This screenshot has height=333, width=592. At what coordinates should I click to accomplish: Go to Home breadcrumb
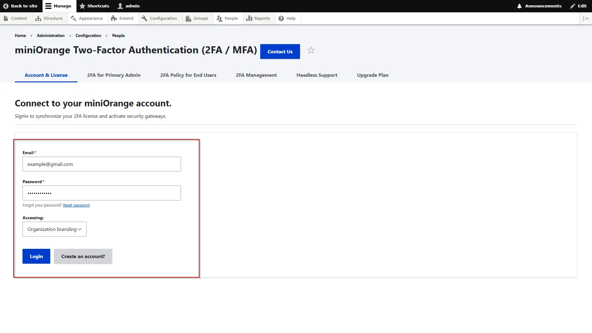[20, 35]
